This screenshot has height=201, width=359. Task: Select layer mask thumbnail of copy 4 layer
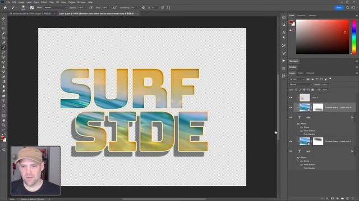318,107
